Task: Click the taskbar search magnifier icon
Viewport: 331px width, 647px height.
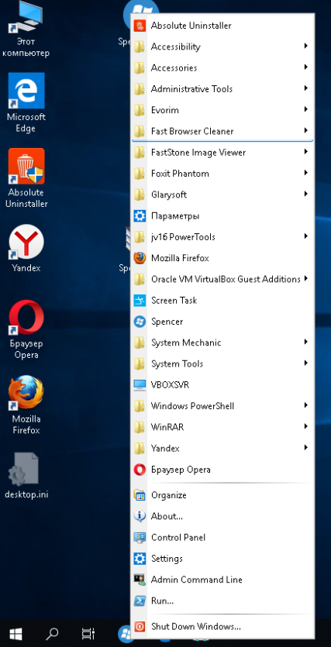Action: pyautogui.click(x=52, y=634)
